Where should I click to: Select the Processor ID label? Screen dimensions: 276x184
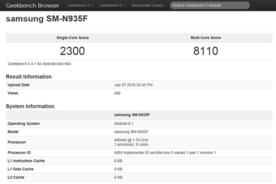click(x=19, y=153)
